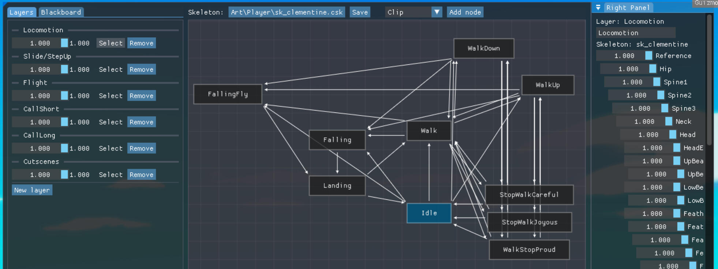
Task: Collapse the Right Panel triangle
Action: coord(598,7)
